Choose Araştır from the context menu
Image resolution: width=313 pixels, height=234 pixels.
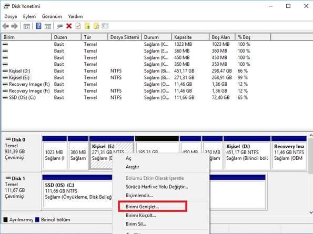point(133,167)
